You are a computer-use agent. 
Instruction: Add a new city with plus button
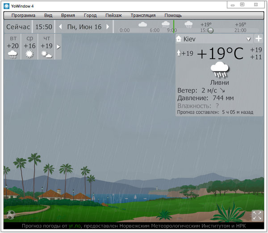coord(259,39)
